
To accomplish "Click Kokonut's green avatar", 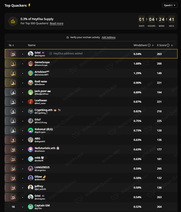I will (31, 130).
